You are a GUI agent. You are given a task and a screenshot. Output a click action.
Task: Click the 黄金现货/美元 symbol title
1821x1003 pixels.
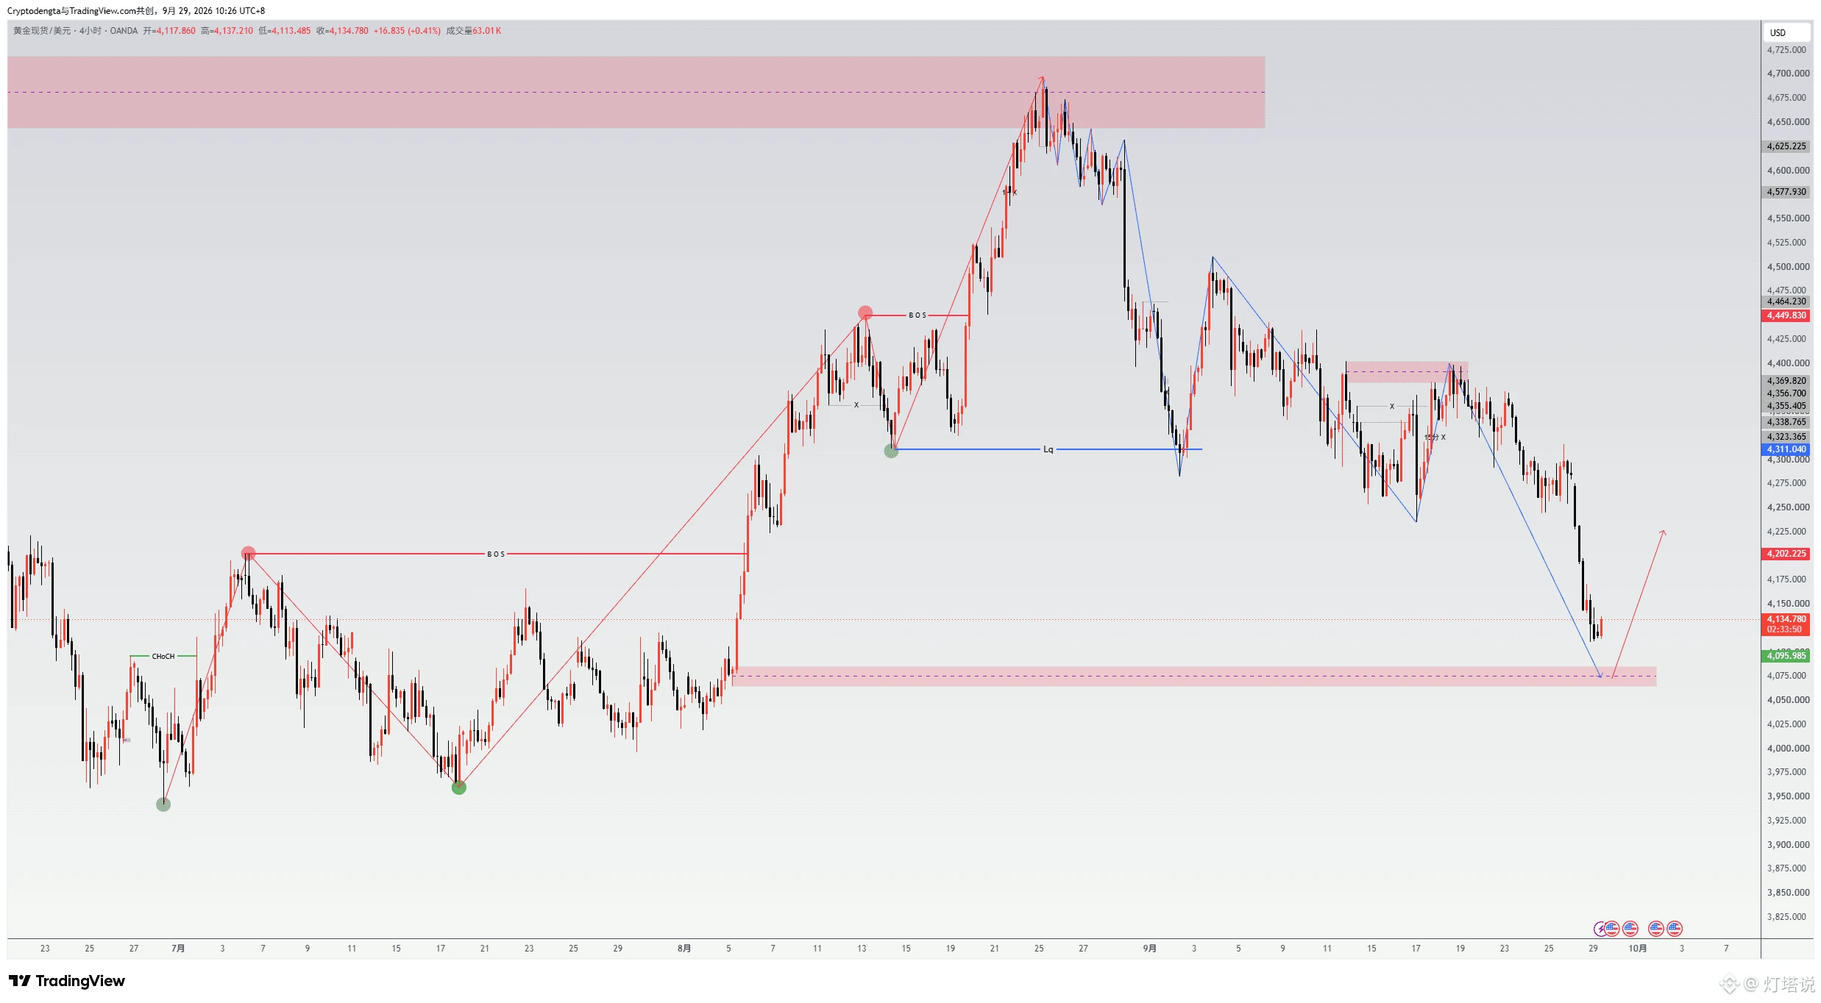pos(42,31)
